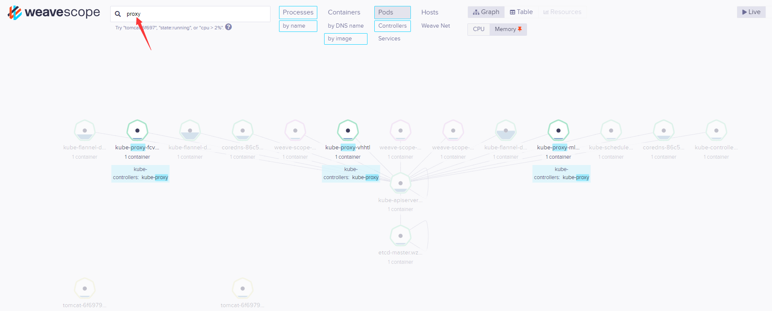Select the kube-proxy-fcv pod node
The image size is (772, 311).
pos(137,130)
